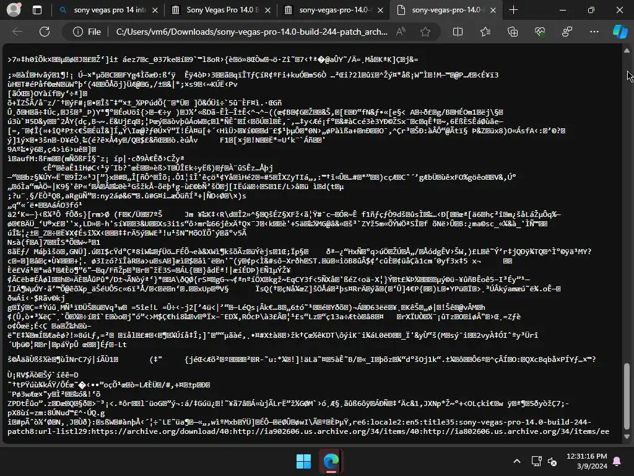Open the Favorites list icon
Image resolution: width=634 pixels, height=476 pixels.
point(485,32)
